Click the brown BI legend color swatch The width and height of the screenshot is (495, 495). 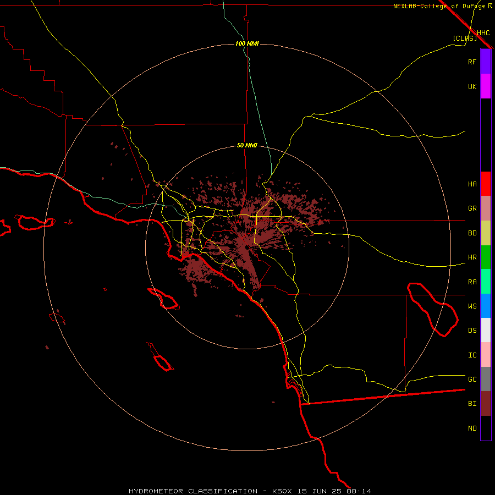[486, 404]
